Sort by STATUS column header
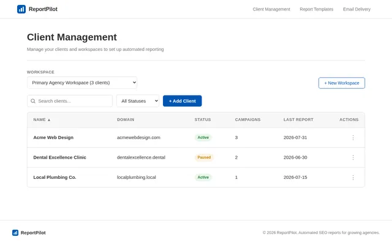The width and height of the screenshot is (392, 245). point(203,120)
